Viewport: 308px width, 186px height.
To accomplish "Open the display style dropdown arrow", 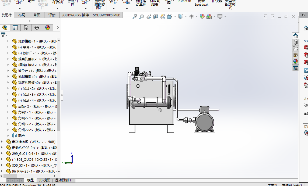I will pos(186,16).
